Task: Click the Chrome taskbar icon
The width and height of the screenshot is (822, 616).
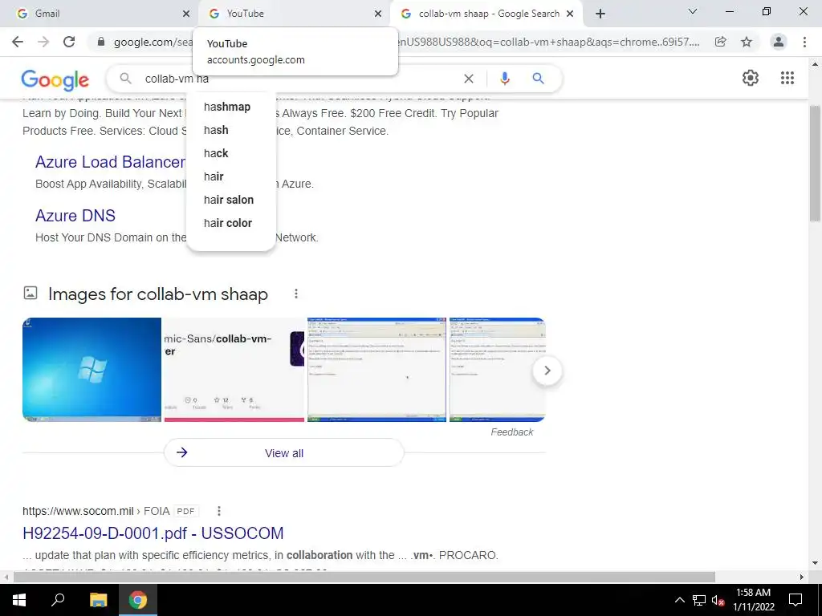Action: [138, 600]
